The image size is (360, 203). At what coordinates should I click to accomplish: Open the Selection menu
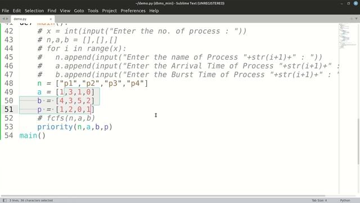34,11
